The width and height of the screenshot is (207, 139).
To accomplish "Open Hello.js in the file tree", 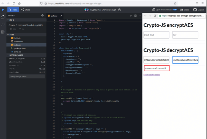I will pyautogui.click(x=17, y=38).
